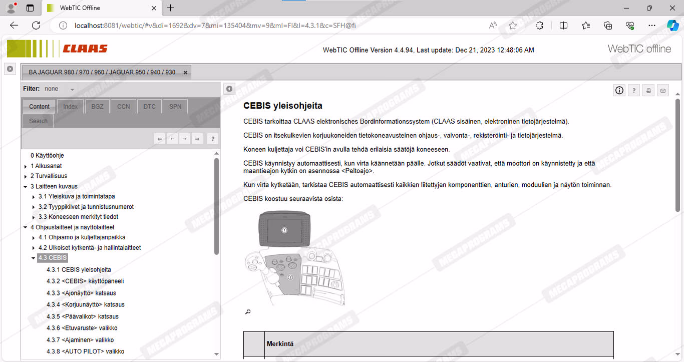The image size is (684, 362).
Task: Open Browser essentials heart icon
Action: coord(630,26)
